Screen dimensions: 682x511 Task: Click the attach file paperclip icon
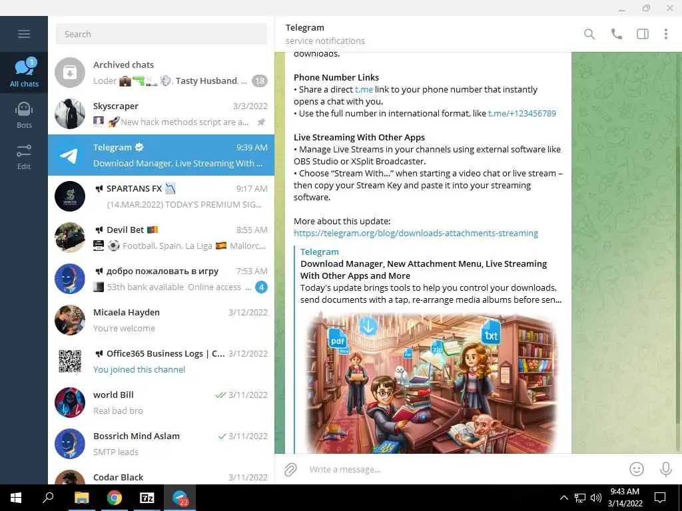coord(290,469)
